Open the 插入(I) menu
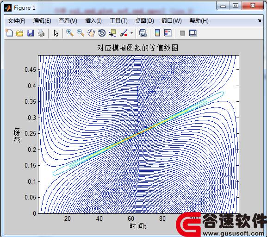The height and width of the screenshot is (237, 267). (93, 21)
